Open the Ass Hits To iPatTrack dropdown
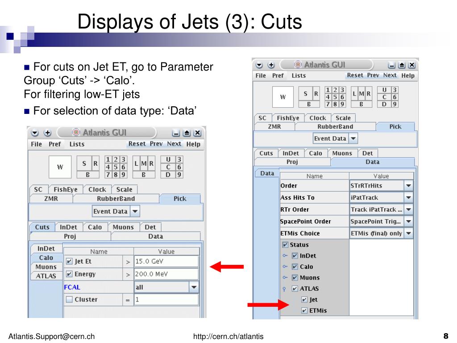Viewport: 457px width, 343px height. 409,197
